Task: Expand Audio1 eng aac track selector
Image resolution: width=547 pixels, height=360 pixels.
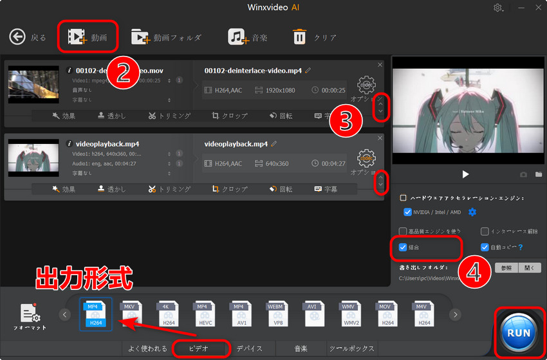Action: tap(169, 163)
